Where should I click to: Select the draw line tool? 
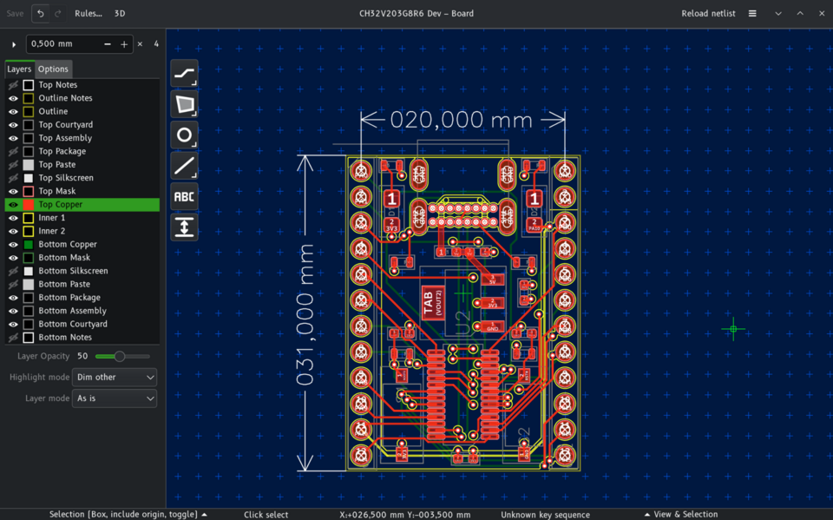184,166
